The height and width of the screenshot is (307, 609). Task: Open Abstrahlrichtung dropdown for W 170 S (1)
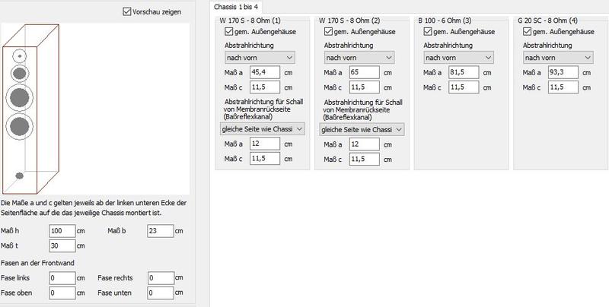pos(260,57)
